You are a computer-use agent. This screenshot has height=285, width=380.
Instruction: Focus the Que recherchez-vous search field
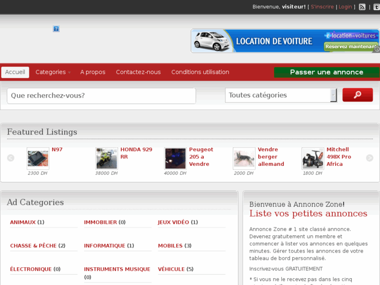click(x=101, y=96)
